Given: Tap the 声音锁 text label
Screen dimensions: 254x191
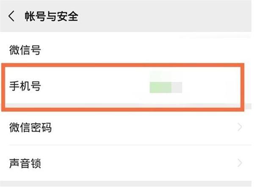Looking at the screenshot, I should pyautogui.click(x=25, y=163).
